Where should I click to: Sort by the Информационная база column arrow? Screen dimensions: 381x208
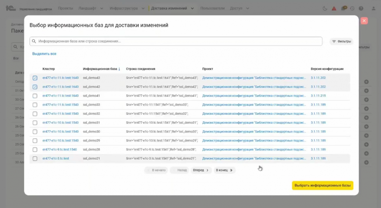(x=119, y=69)
